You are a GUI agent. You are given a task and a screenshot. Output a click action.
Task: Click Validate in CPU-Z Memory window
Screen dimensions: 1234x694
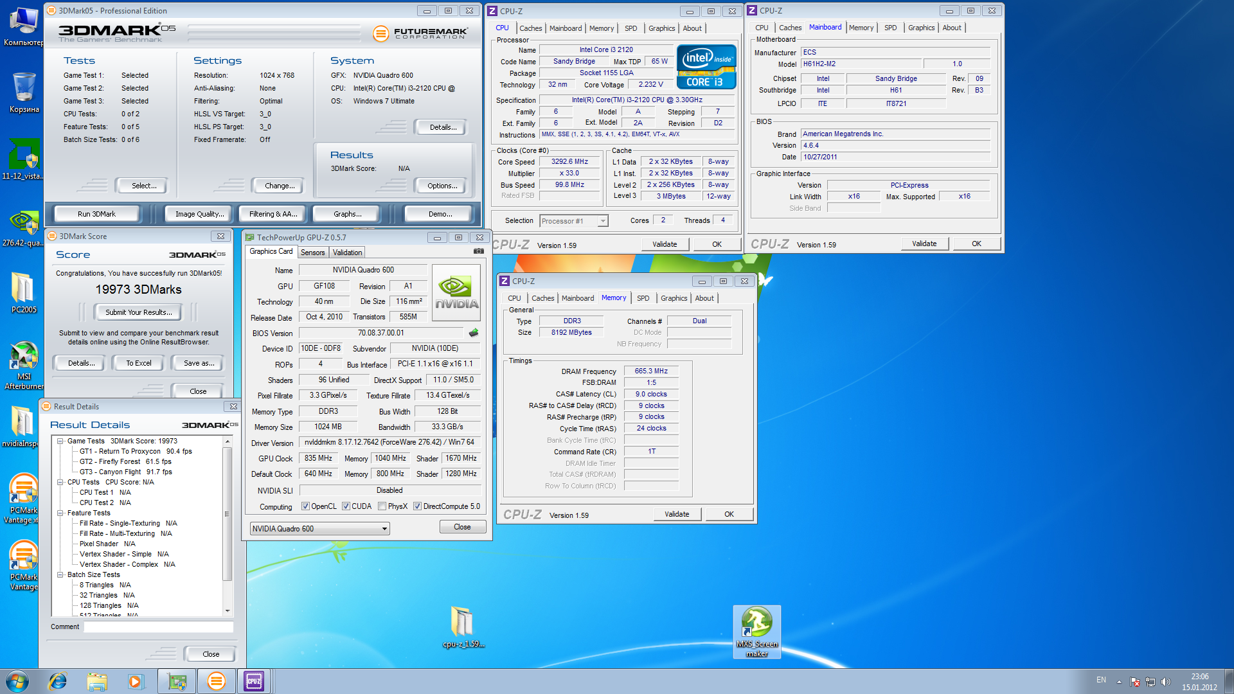677,514
